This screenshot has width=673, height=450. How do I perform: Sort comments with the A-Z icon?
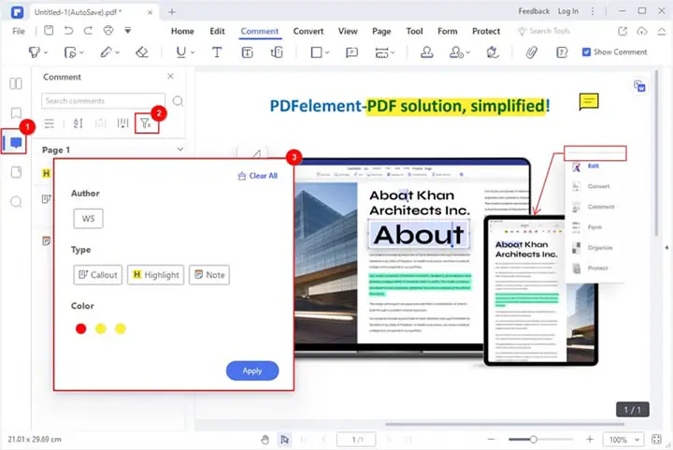78,123
